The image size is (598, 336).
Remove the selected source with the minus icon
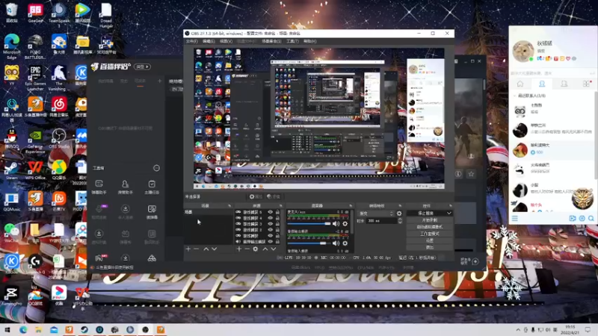pos(247,249)
